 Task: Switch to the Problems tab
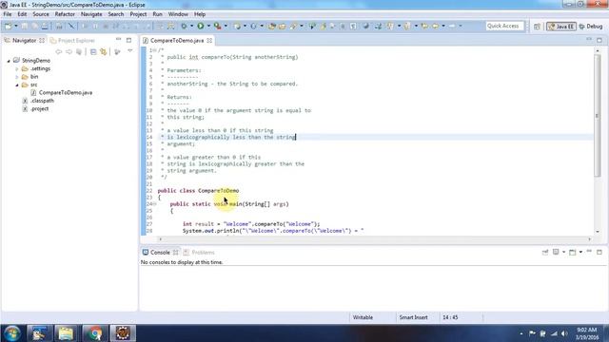[x=199, y=253]
